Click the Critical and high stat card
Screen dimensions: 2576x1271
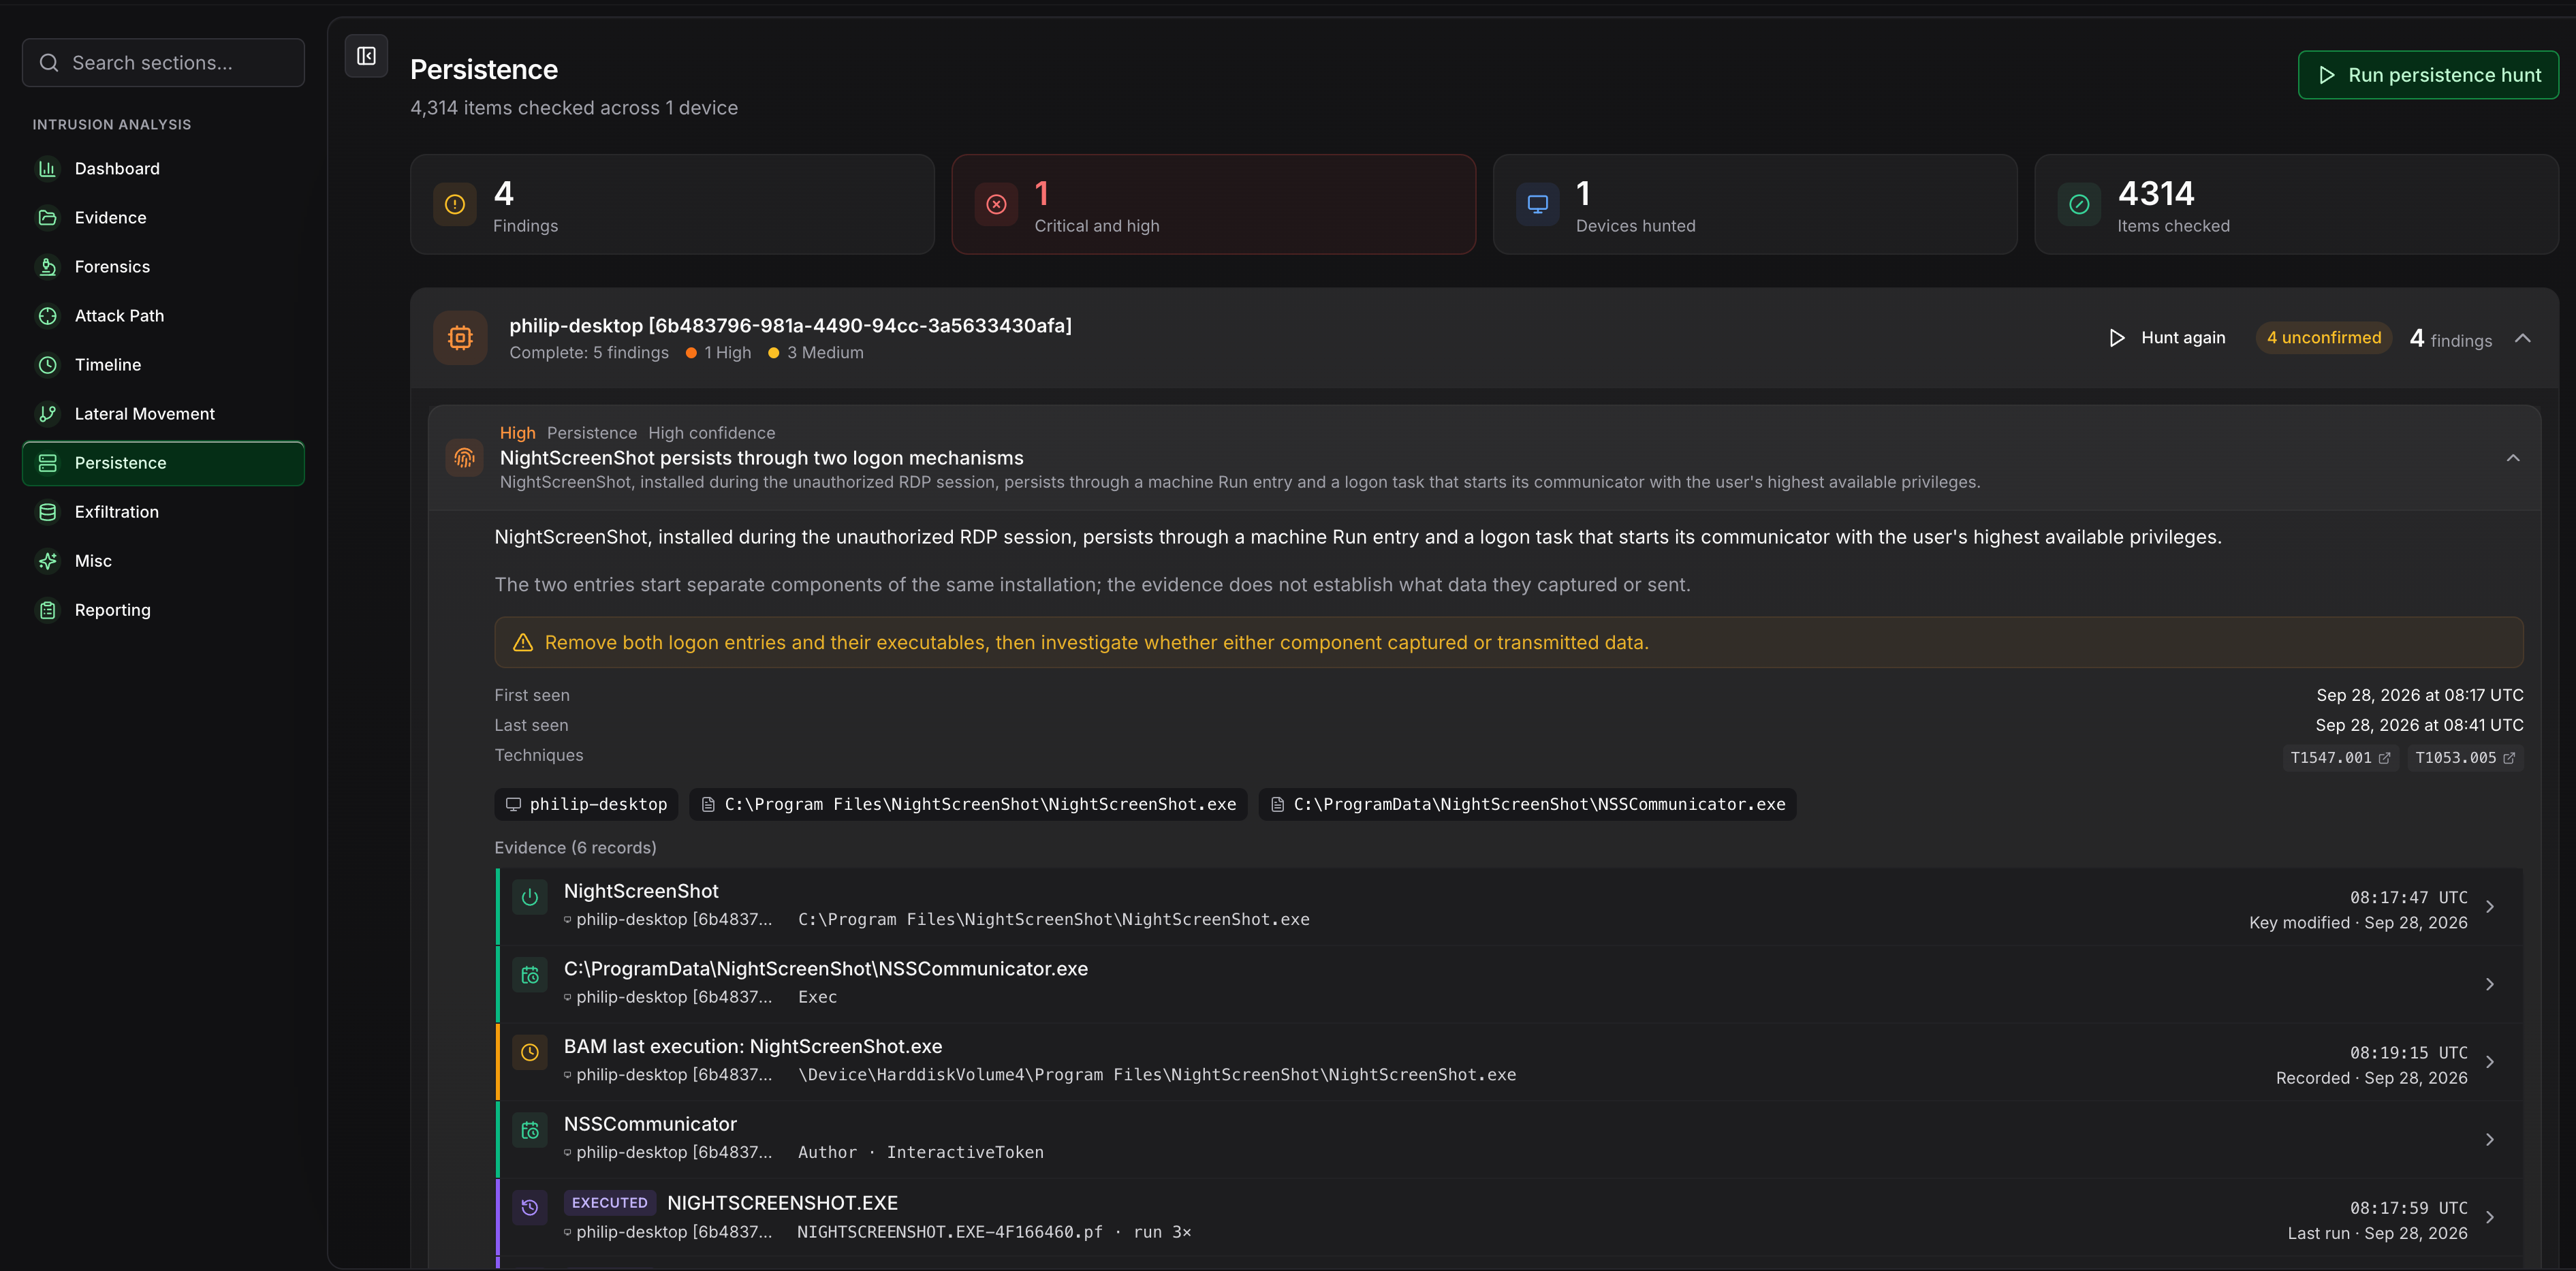point(1213,204)
